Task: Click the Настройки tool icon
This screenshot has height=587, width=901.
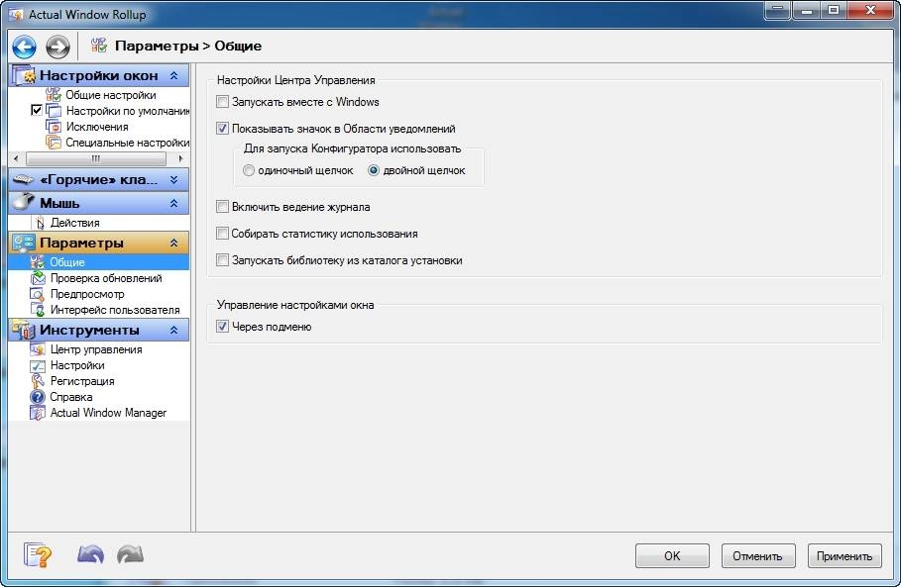Action: [x=38, y=365]
